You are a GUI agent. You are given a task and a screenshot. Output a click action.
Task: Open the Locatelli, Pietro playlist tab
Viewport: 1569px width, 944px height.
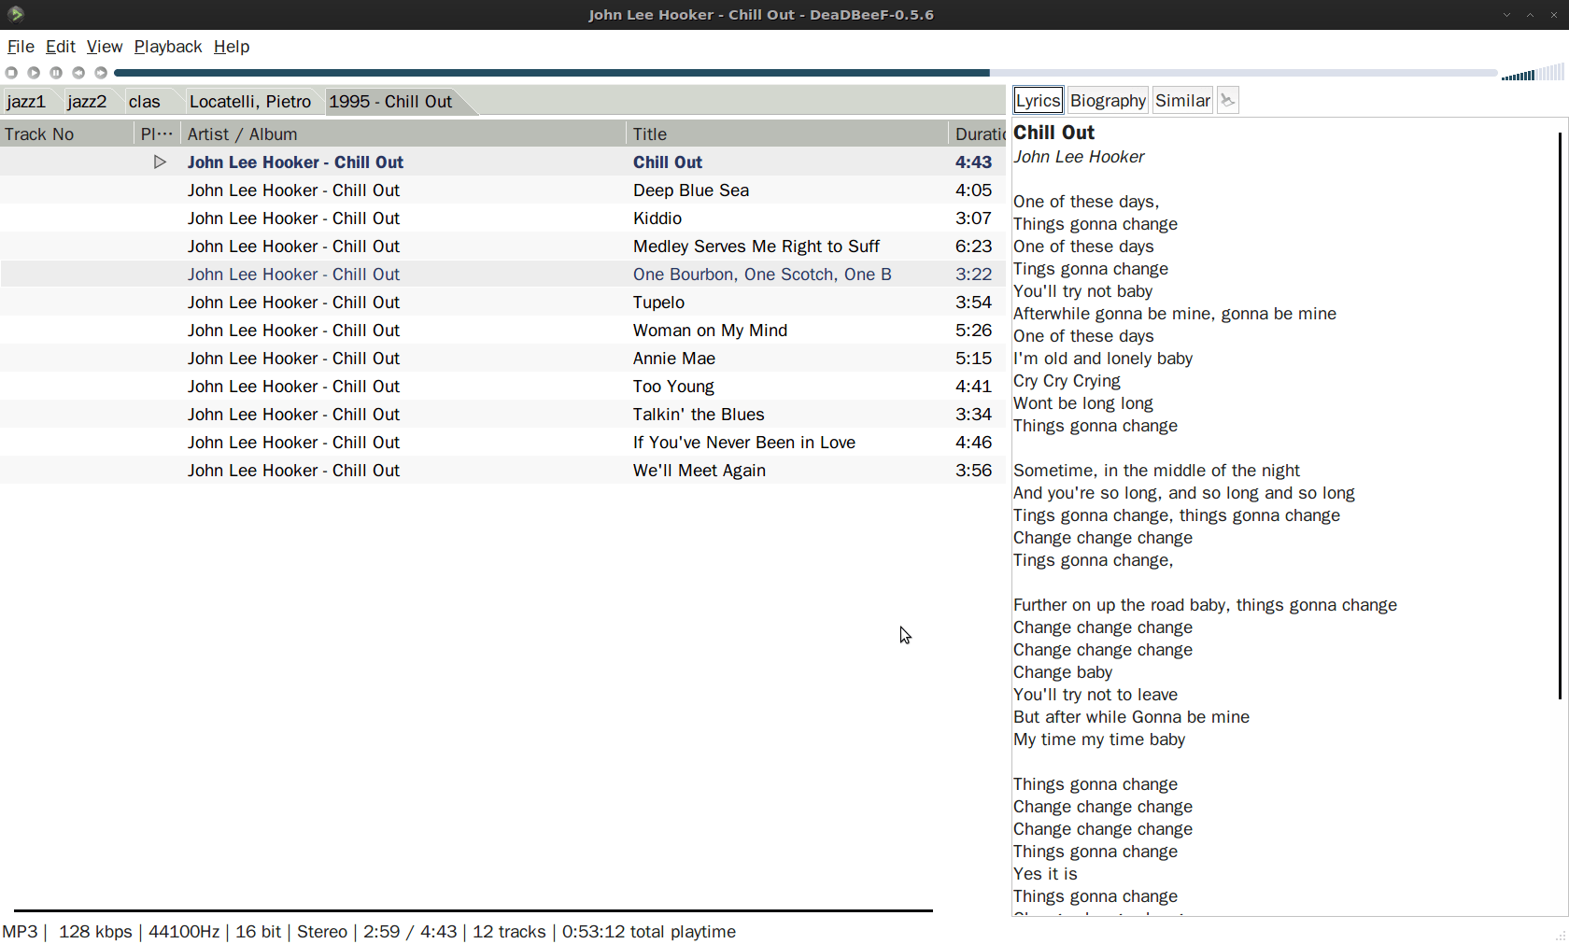250,102
